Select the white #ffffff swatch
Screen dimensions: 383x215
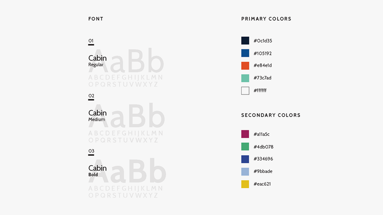pyautogui.click(x=245, y=91)
